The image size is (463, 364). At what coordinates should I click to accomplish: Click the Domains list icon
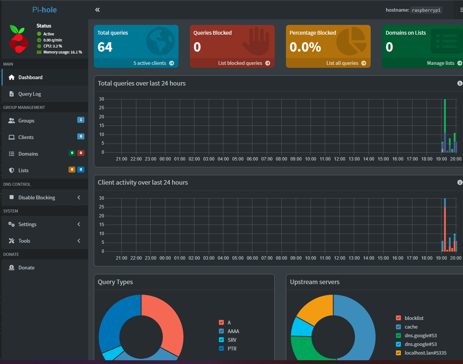pyautogui.click(x=11, y=153)
